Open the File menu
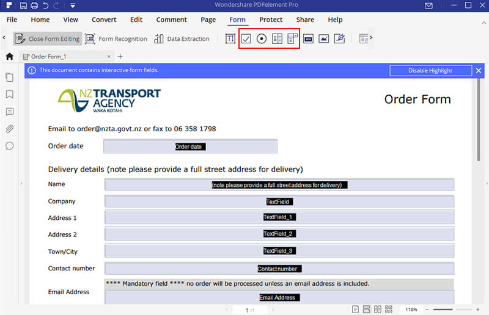The image size is (489, 315). tap(12, 20)
